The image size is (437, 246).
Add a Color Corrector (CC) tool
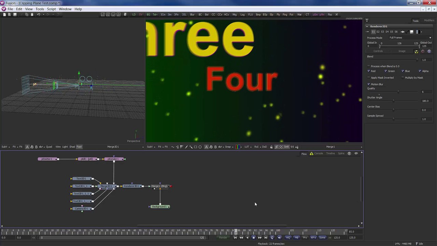click(213, 15)
